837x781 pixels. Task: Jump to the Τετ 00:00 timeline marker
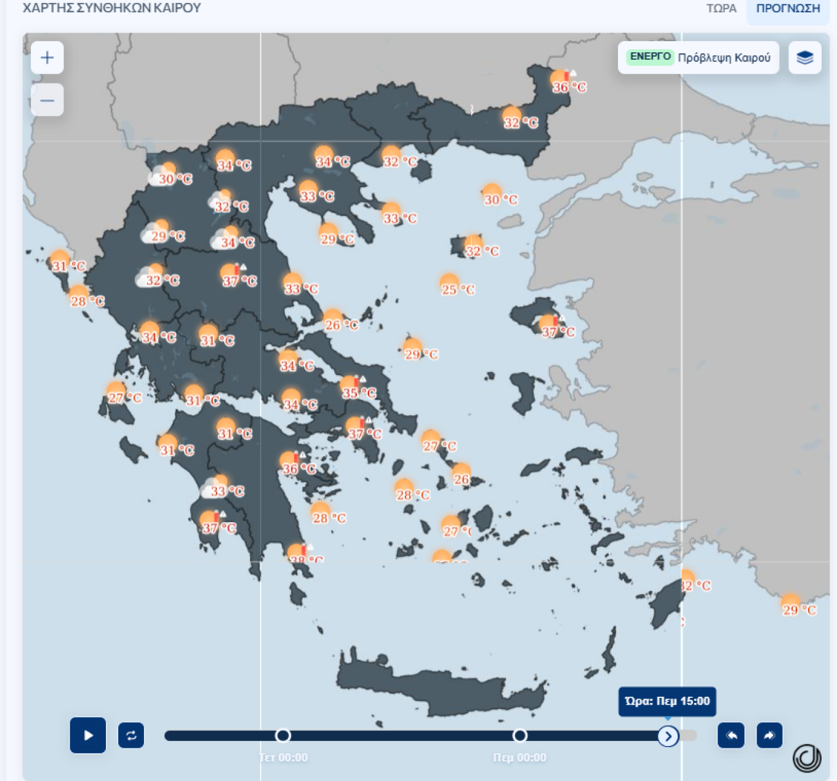pyautogui.click(x=283, y=735)
